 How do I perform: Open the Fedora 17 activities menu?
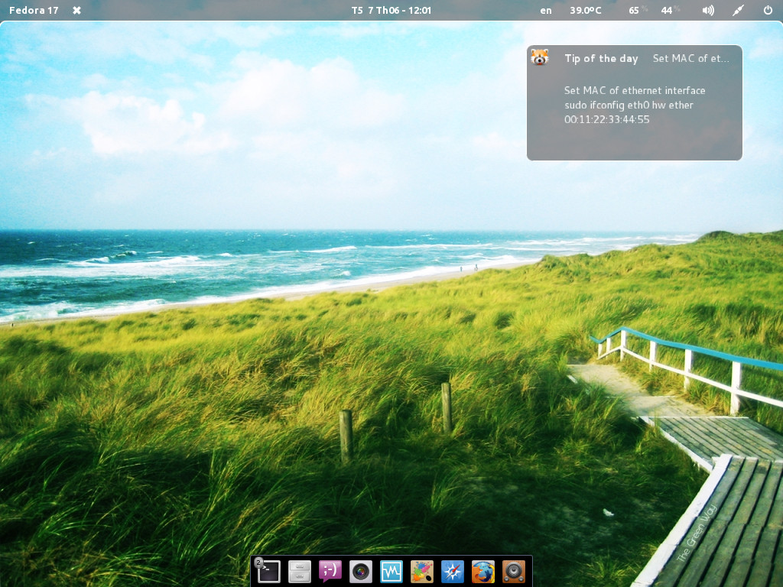(34, 10)
